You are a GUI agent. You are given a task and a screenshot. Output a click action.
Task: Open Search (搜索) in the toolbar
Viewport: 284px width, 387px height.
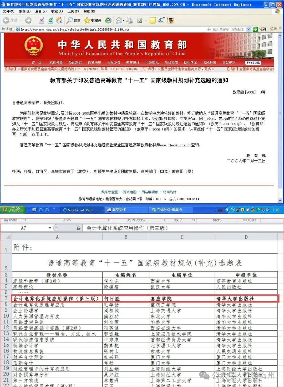tap(73, 20)
